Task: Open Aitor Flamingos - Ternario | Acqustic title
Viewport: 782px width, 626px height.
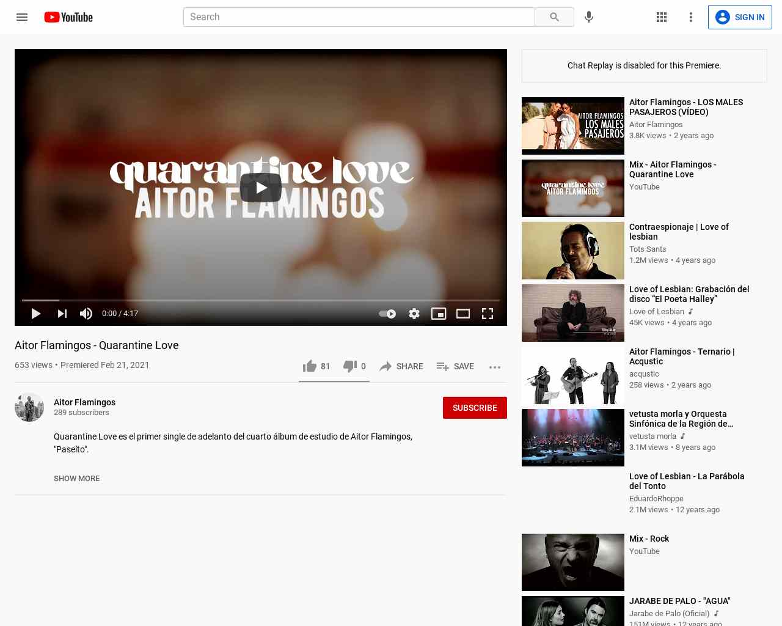Action: click(x=682, y=356)
